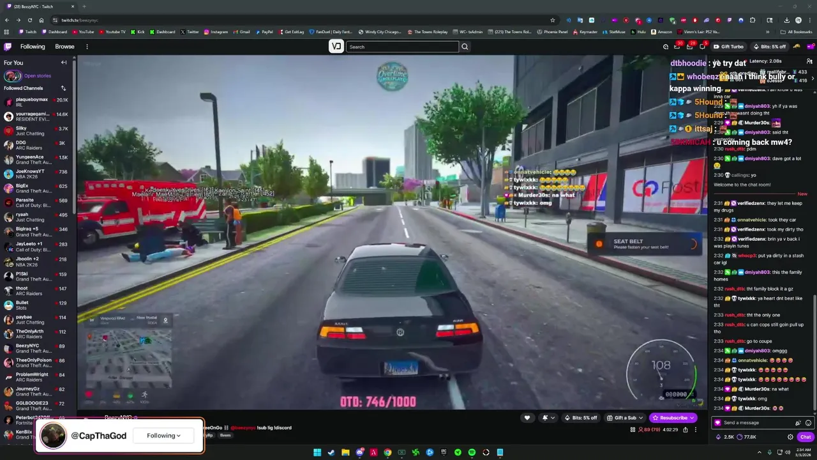The width and height of the screenshot is (817, 460).
Task: Open the Kick bookmark
Action: 137,31
